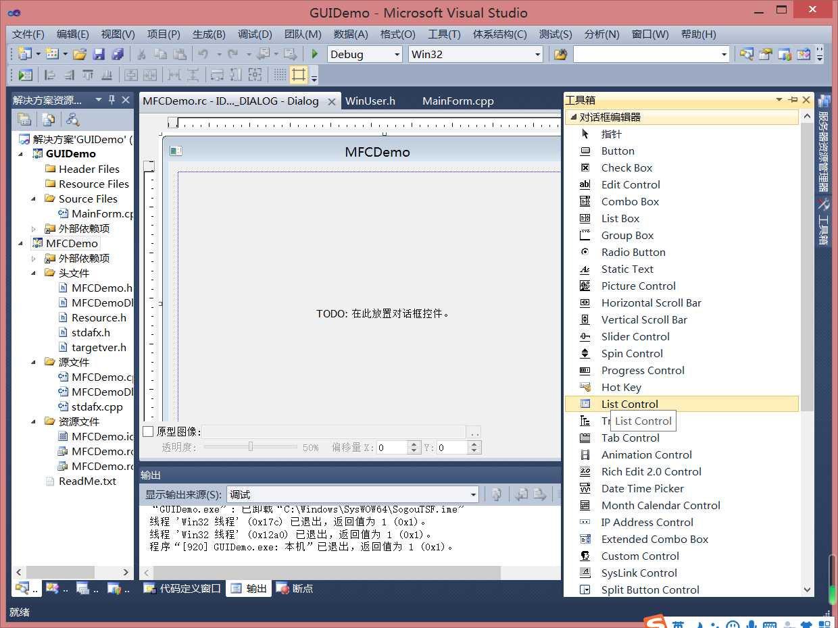
Task: Click the Add New Item toolbar icon
Action: tap(52, 54)
